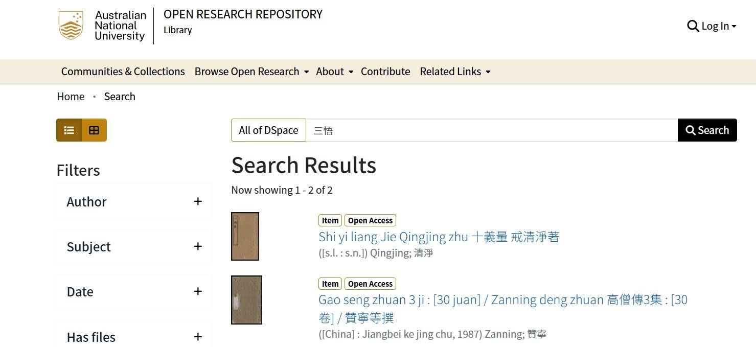Viewport: 756px width, 347px height.
Task: Click the black Search button
Action: tap(707, 130)
